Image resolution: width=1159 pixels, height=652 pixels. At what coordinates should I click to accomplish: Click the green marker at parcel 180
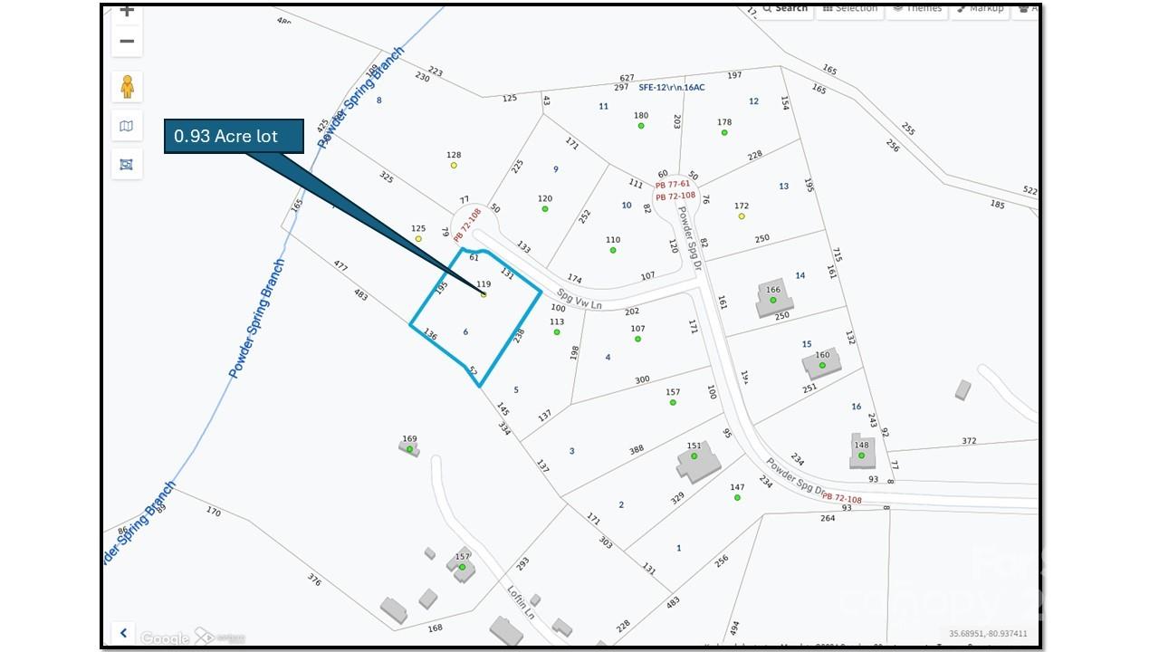(641, 126)
